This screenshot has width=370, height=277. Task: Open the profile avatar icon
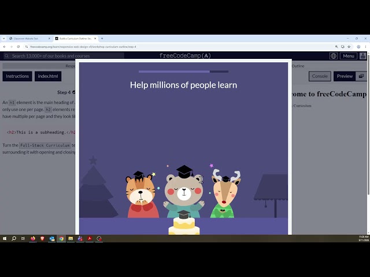tap(363, 56)
